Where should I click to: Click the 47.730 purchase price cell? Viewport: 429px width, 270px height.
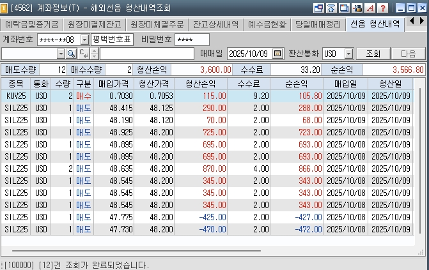coord(114,229)
